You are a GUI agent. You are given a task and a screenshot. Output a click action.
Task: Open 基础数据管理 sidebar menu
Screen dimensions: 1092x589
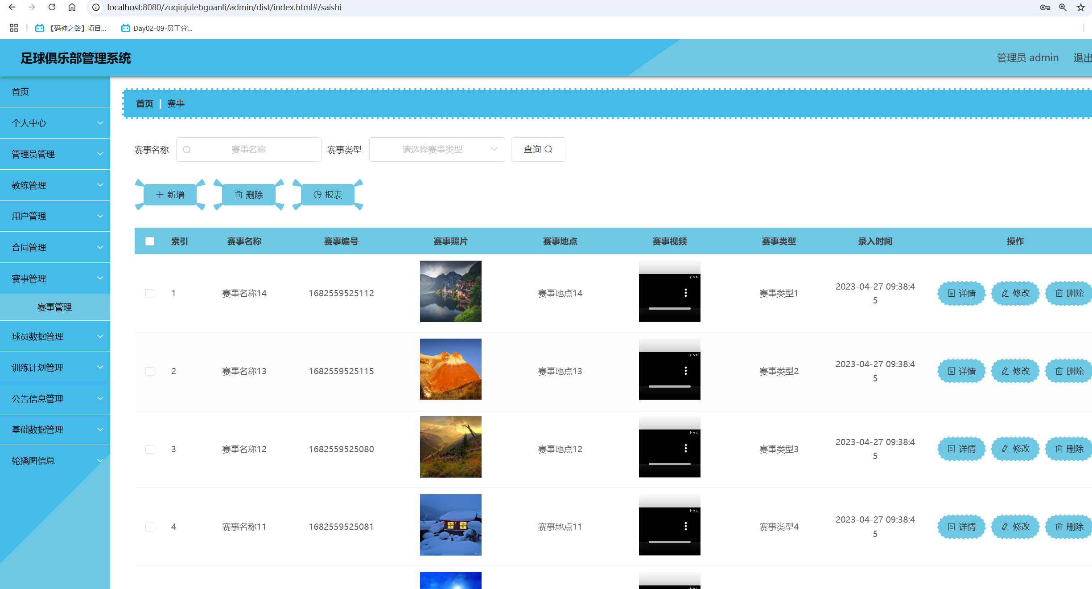(x=55, y=429)
